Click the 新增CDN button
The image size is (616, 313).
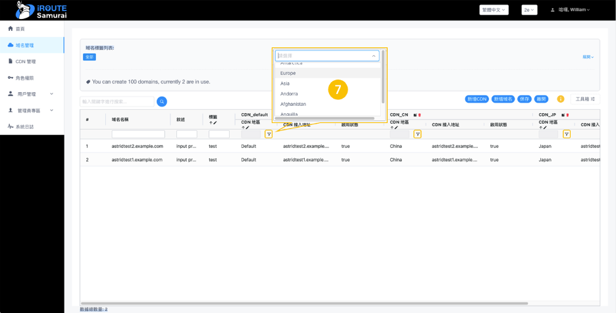tap(476, 99)
